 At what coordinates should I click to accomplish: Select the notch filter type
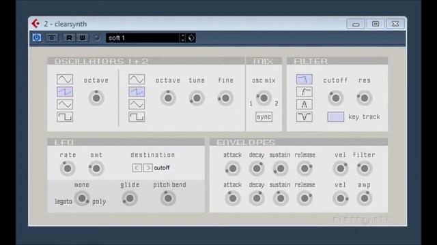pyautogui.click(x=305, y=117)
